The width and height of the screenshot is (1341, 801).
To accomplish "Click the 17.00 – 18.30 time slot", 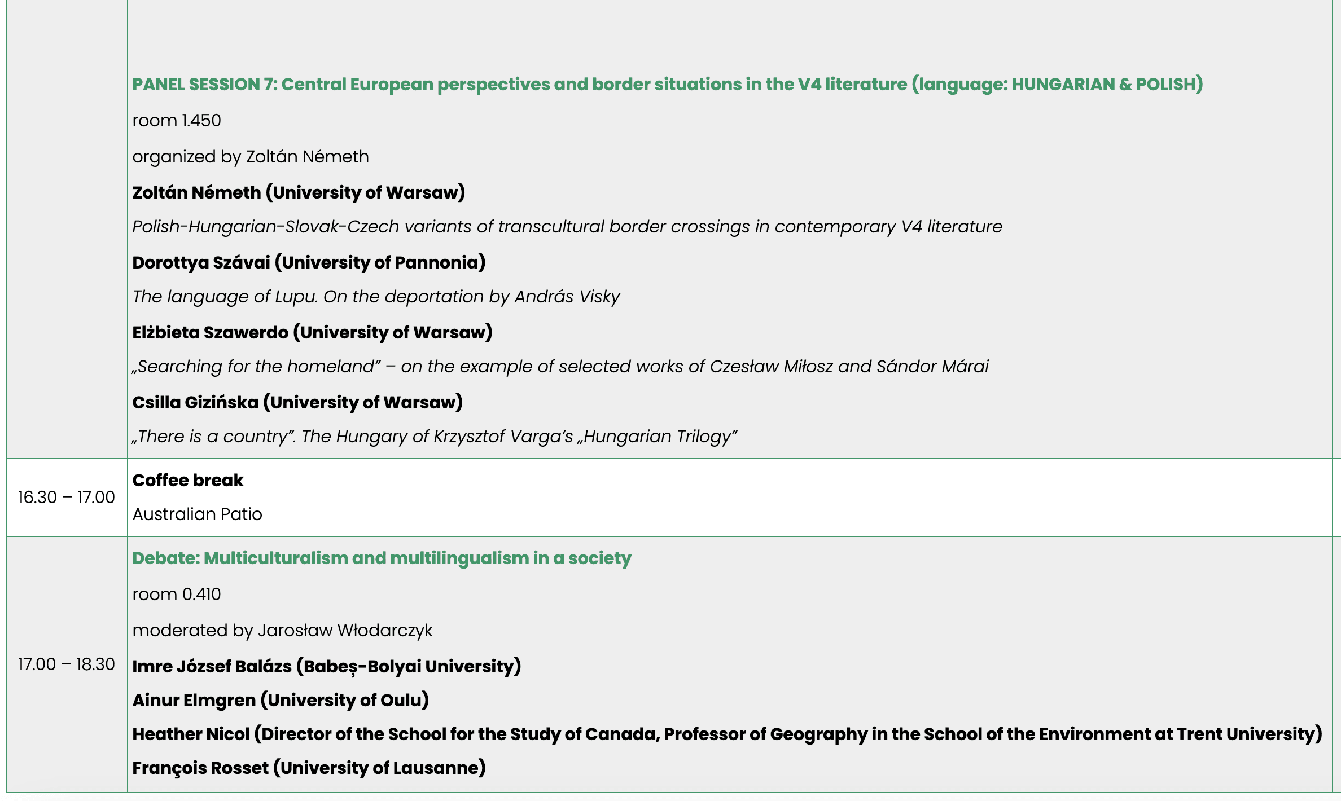I will point(67,664).
